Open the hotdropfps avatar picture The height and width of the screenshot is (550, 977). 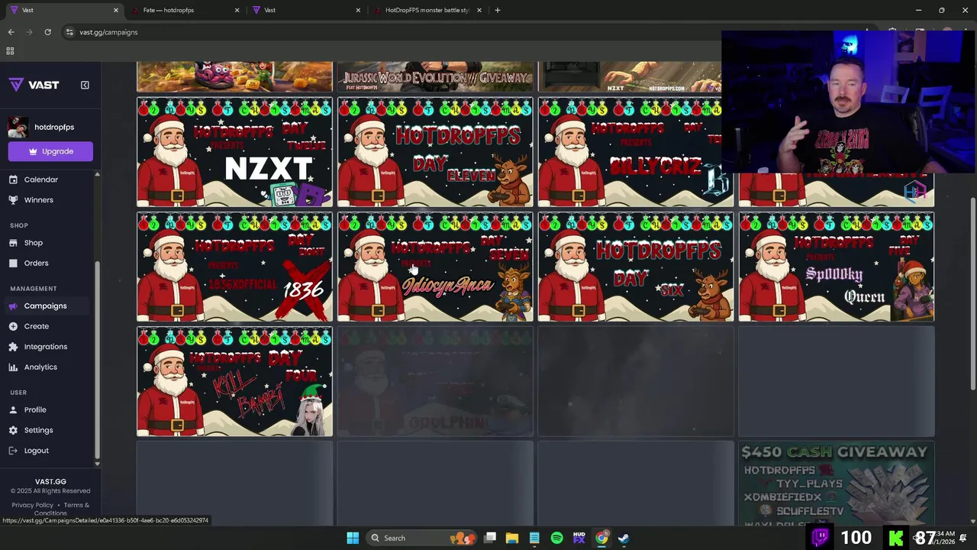(18, 128)
